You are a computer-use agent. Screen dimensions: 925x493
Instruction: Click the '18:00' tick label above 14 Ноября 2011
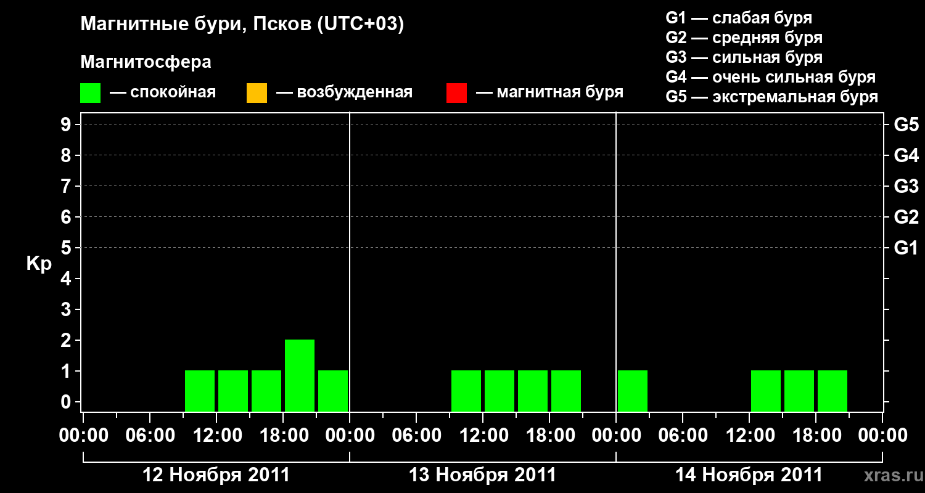816,436
